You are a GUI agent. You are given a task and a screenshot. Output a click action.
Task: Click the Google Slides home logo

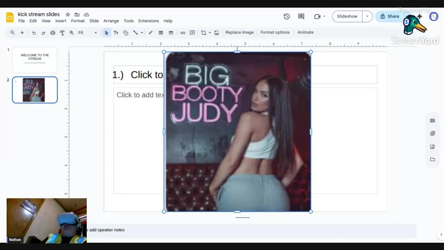10,17
